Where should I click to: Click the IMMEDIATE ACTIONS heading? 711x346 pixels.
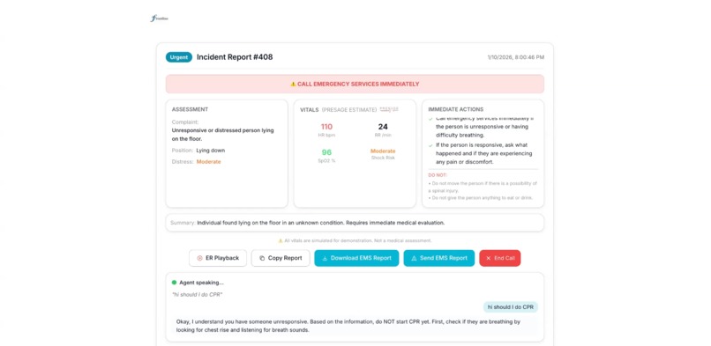(x=456, y=109)
